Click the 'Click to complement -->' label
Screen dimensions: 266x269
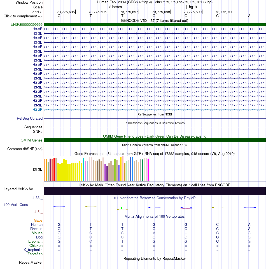point(23,16)
